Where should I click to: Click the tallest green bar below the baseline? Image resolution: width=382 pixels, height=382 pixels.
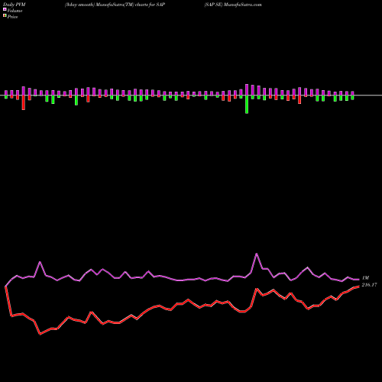(247, 105)
